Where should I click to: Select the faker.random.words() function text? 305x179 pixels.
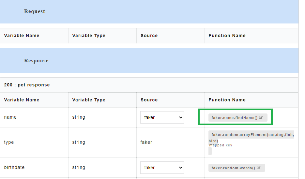point(233,168)
